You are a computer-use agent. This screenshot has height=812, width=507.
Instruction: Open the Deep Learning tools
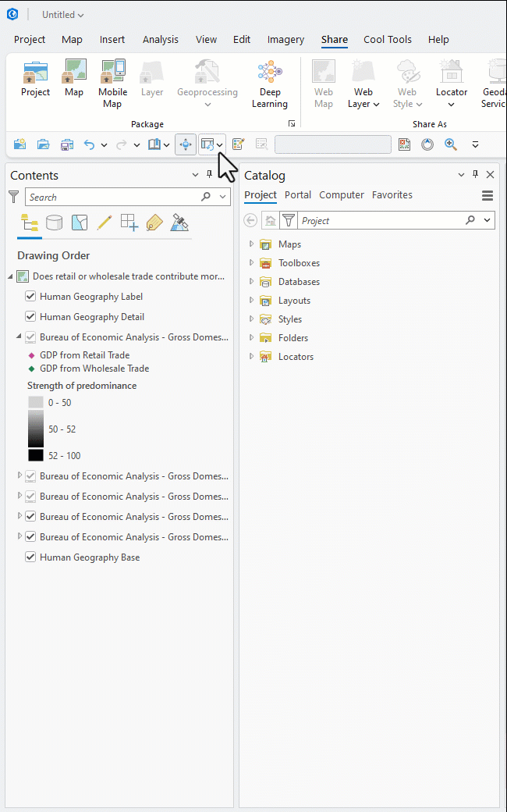270,78
